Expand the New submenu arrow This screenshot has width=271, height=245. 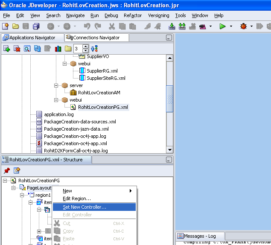click(131, 191)
